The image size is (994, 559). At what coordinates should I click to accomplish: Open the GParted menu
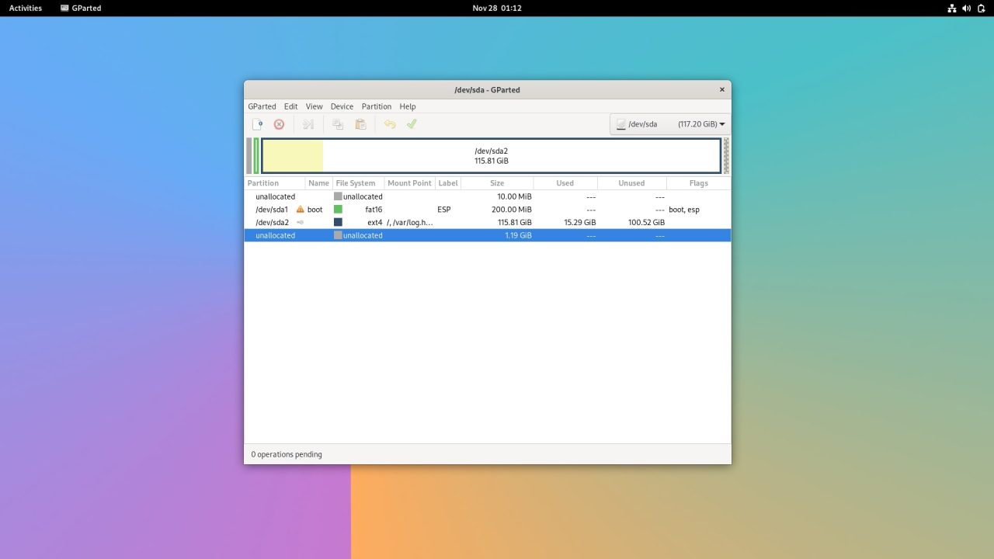262,106
